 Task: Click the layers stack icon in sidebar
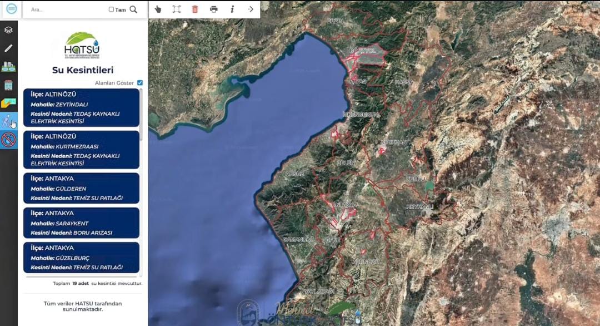click(x=8, y=30)
